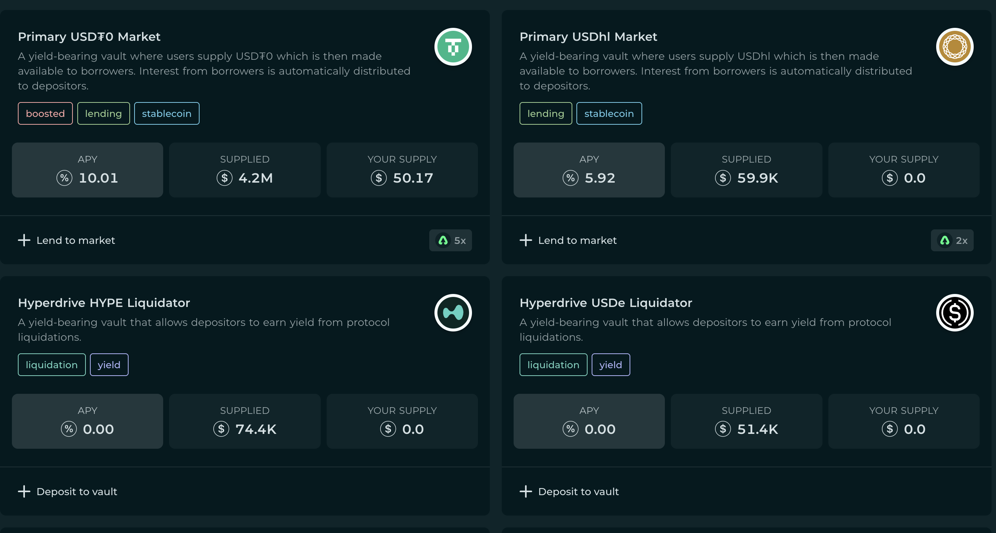Viewport: 996px width, 533px height.
Task: Expand Lend to market for USD₮0
Action: pos(75,240)
